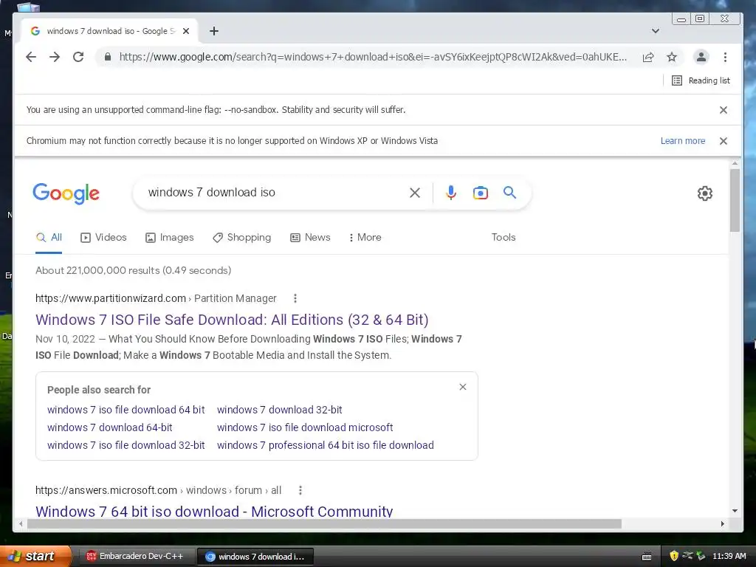Screen dimensions: 756x567
Task: Search windows 7 iso file download 32-bit
Action: [x=126, y=445]
